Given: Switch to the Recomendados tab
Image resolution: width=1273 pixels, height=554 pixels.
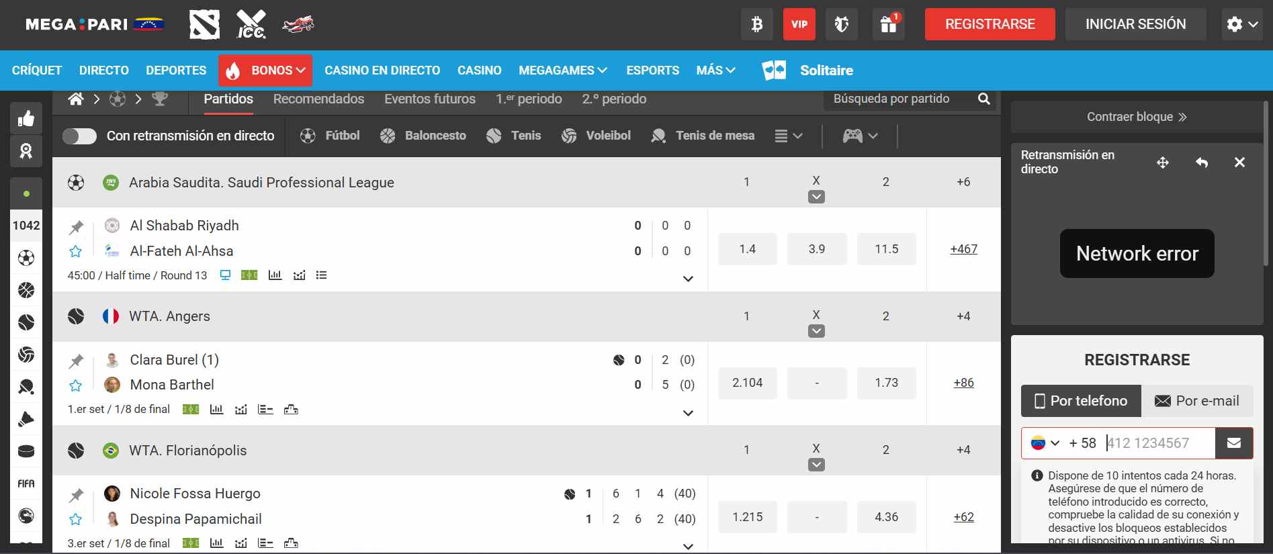Looking at the screenshot, I should 318,99.
